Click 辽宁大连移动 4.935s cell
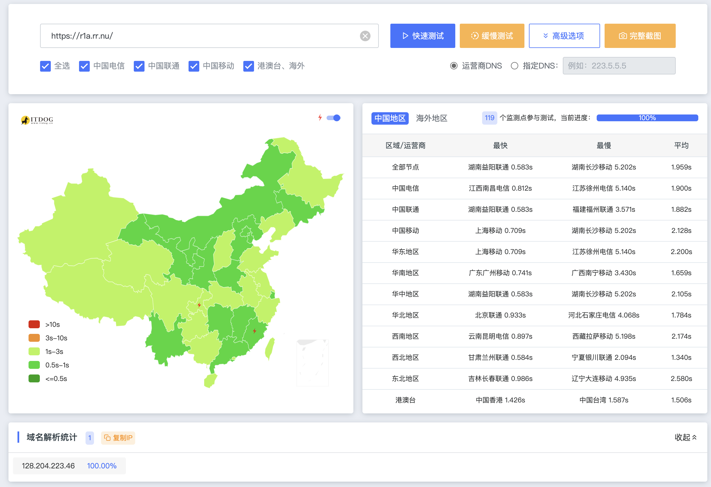The width and height of the screenshot is (711, 487). click(x=604, y=378)
